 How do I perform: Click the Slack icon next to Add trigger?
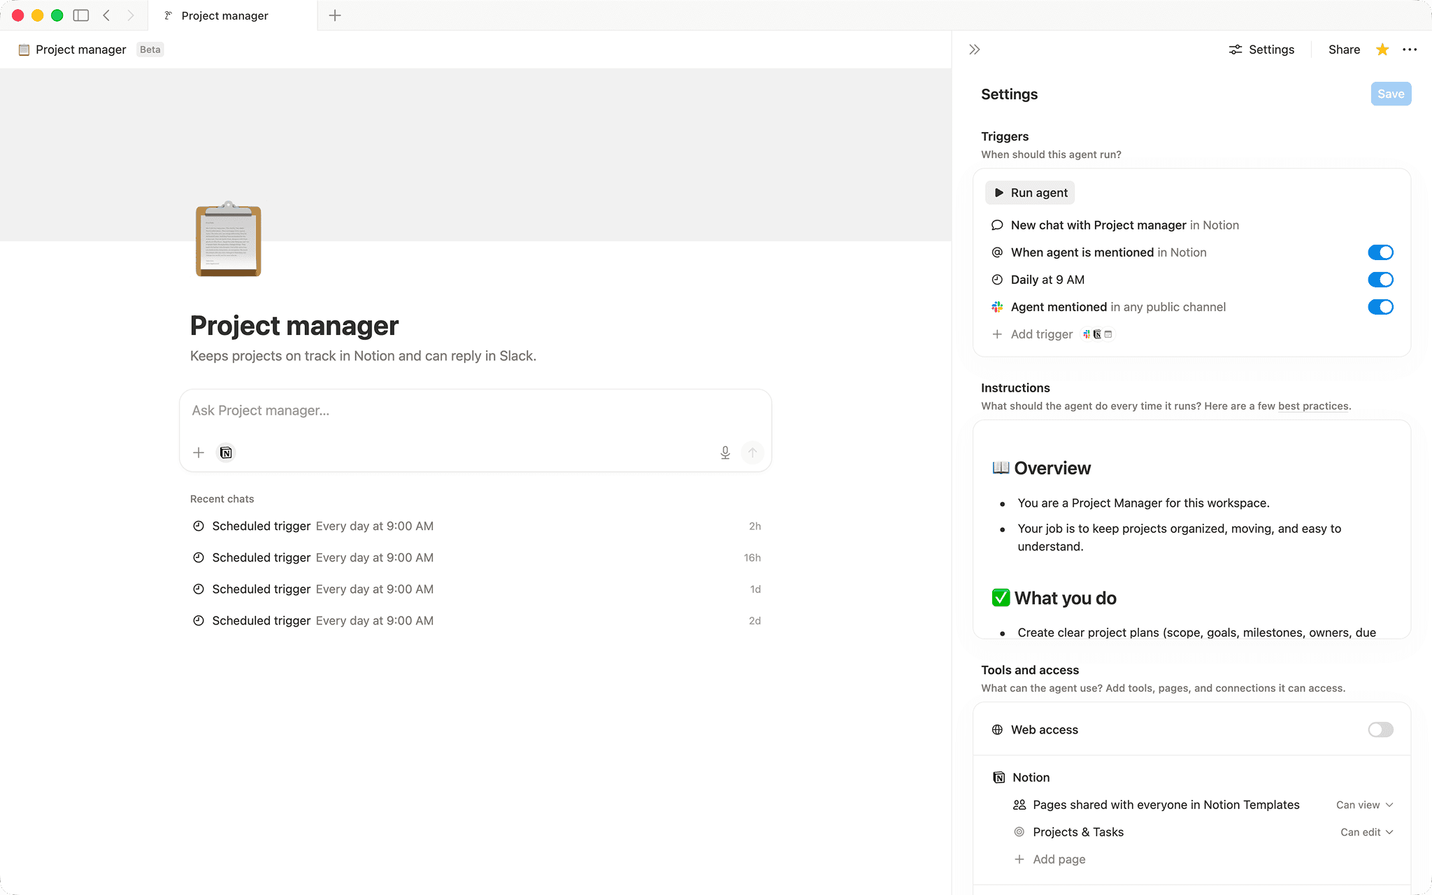tap(1085, 334)
